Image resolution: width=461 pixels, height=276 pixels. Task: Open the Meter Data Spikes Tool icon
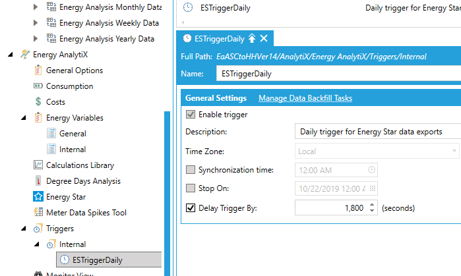(38, 213)
